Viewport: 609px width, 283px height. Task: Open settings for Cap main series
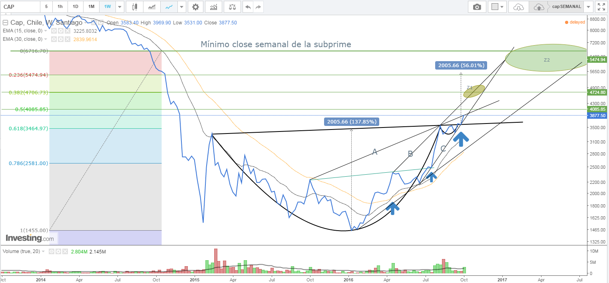coord(101,22)
